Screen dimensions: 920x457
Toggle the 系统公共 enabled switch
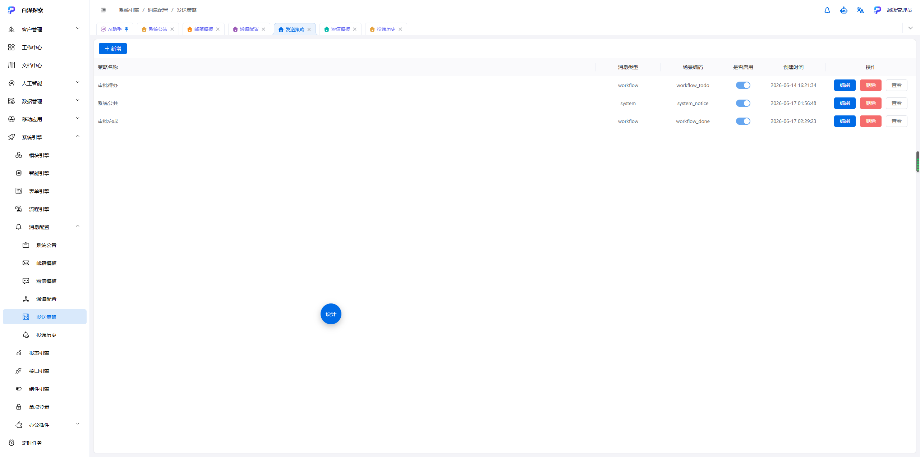[x=743, y=103]
